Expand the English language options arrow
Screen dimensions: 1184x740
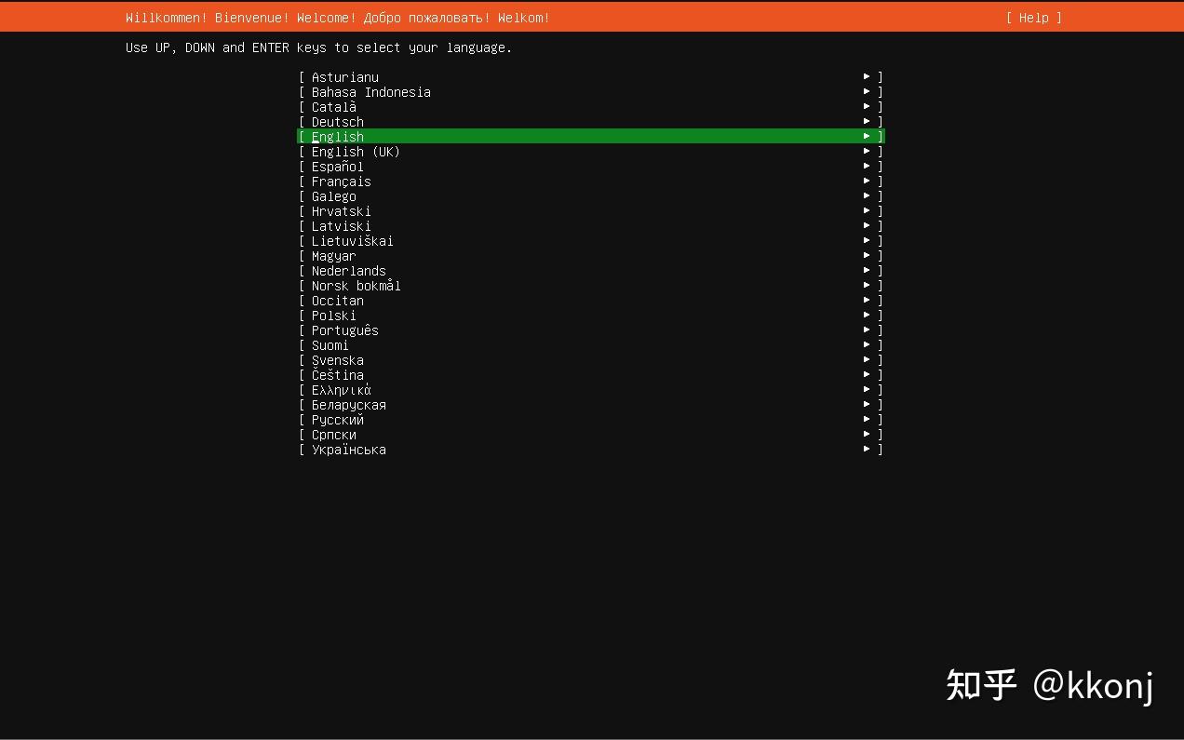[867, 136]
